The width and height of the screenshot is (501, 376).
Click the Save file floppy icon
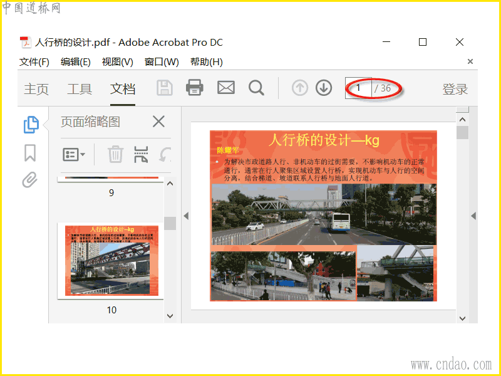(x=165, y=88)
